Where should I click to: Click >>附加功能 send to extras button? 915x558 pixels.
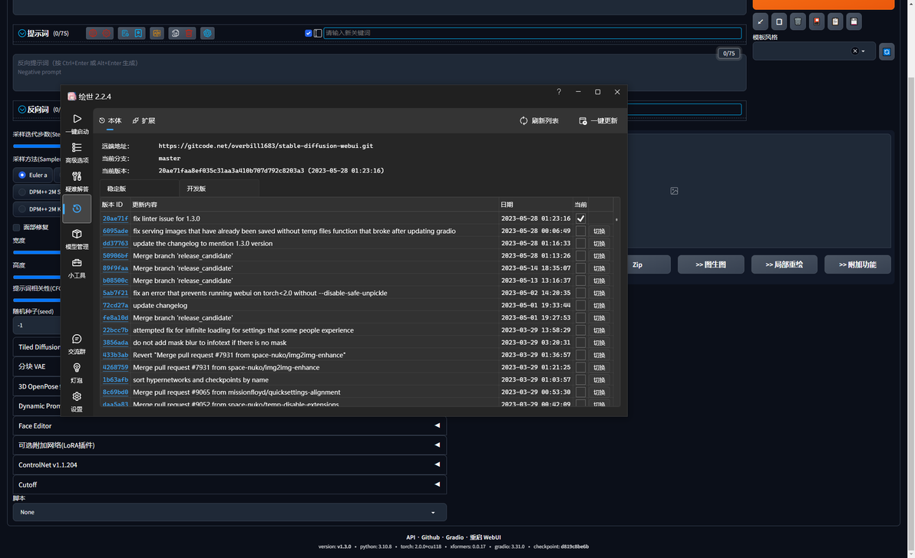pyautogui.click(x=857, y=264)
